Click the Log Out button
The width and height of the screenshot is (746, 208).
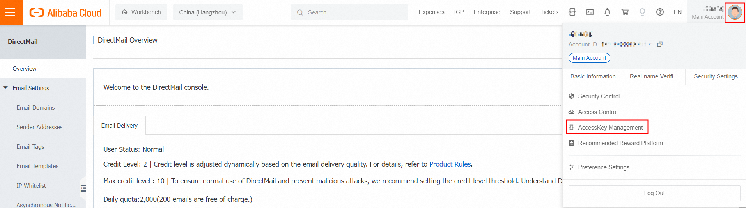(654, 193)
